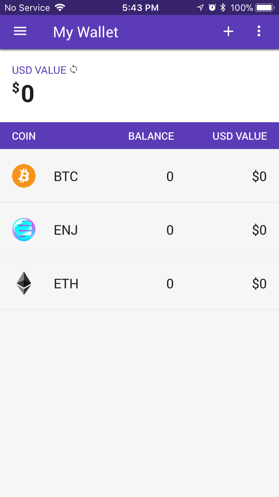Open the ETH coin label
This screenshot has width=279, height=497.
66,284
